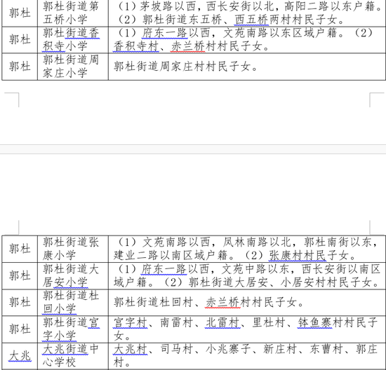The image size is (386, 370).
Task: Click the 宫字村、南雷村 village list text
Action: click(246, 329)
